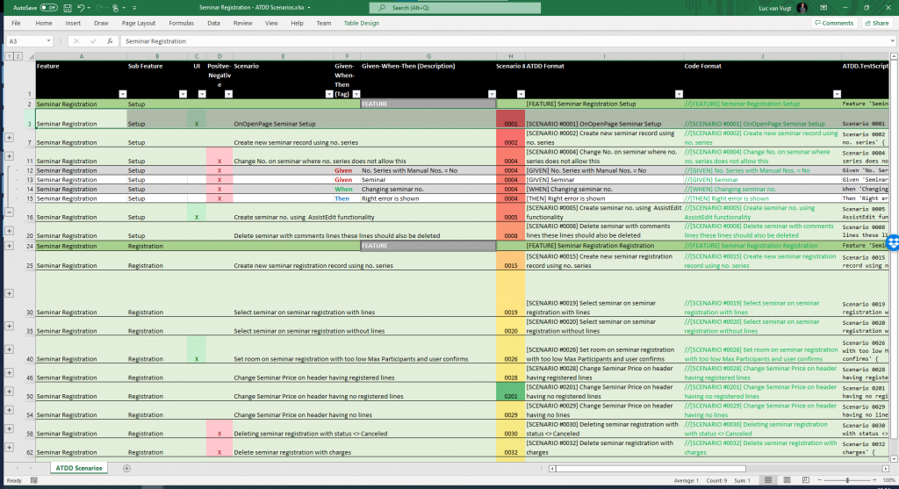Expand outline group beside row 7
Viewport: 899px width, 489px height.
click(x=9, y=138)
